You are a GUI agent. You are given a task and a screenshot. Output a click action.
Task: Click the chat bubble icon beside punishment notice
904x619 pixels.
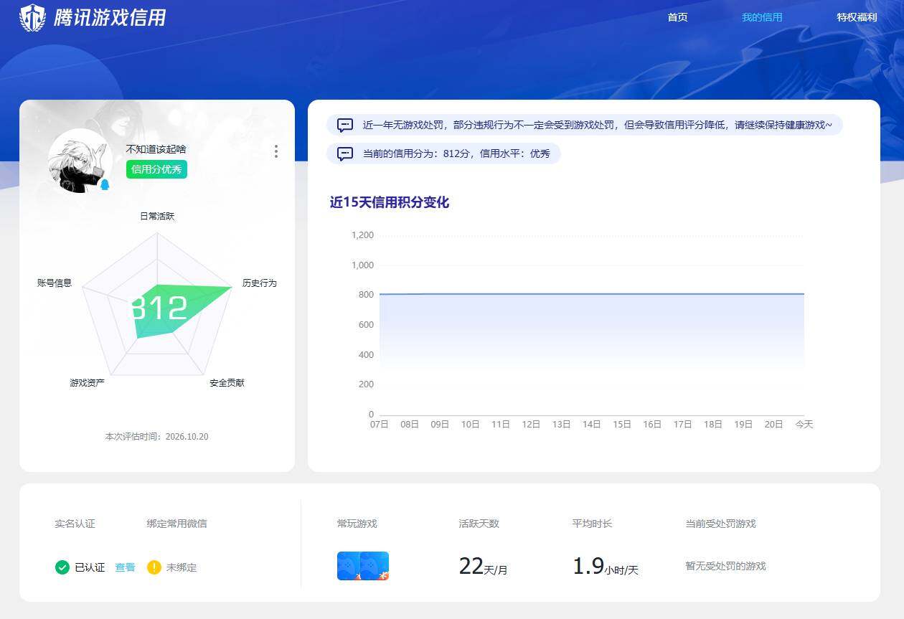[345, 125]
